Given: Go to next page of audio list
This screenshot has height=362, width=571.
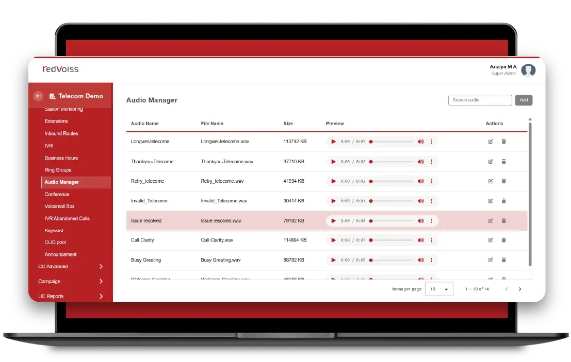Looking at the screenshot, I should (519, 289).
